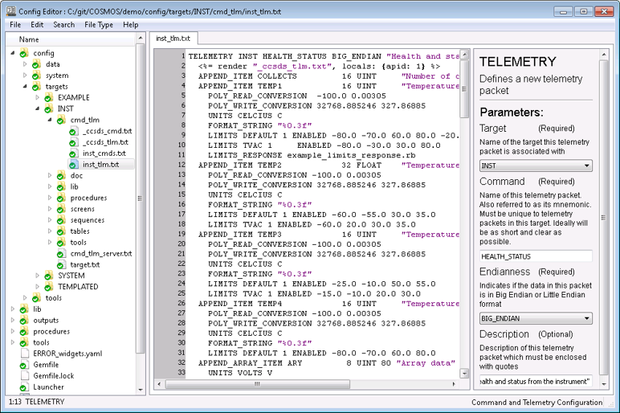Click the _ccsds_cmd.txt file icon
The height and width of the screenshot is (413, 620).
(x=73, y=131)
